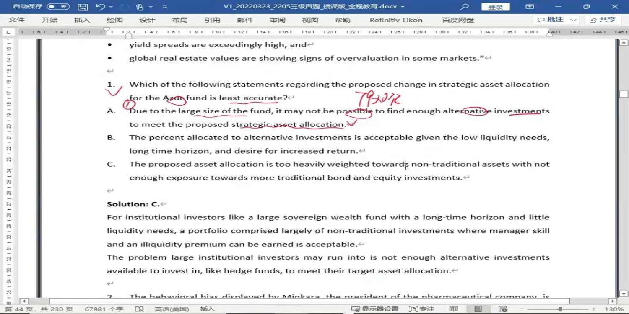Open the Refinitiv Eikon ribbon tab
The image size is (629, 314).
coord(396,20)
